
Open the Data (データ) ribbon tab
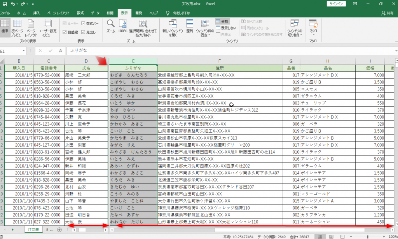tap(95, 13)
